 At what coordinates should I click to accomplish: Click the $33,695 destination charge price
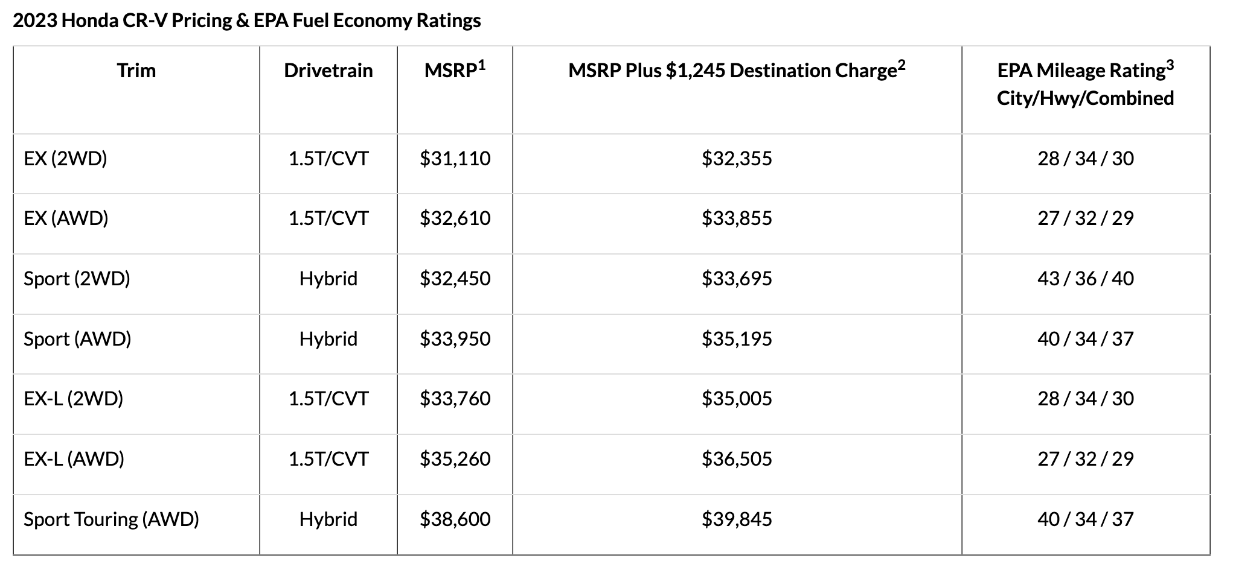[x=737, y=278]
